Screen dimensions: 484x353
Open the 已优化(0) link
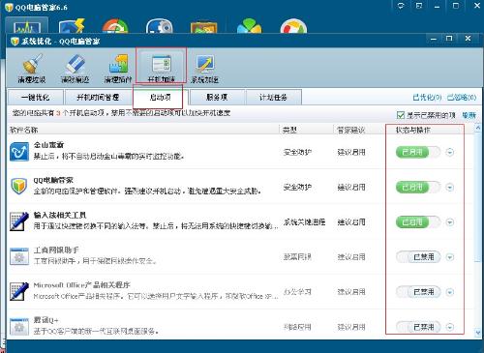(427, 97)
